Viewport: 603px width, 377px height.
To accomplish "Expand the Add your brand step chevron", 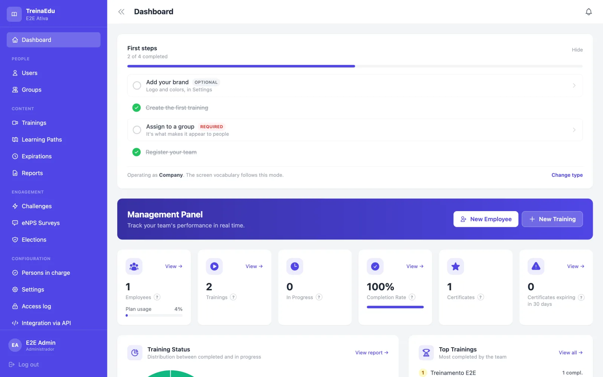I will (574, 86).
